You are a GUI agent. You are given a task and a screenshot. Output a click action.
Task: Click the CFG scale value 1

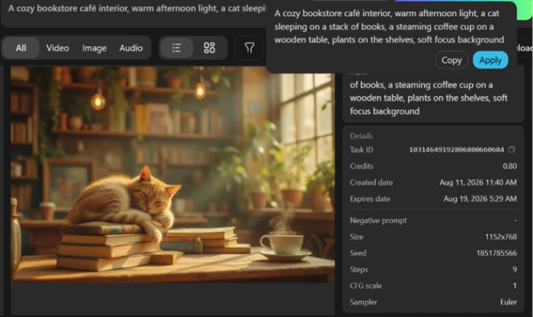click(x=515, y=286)
